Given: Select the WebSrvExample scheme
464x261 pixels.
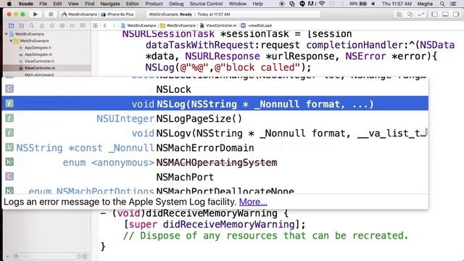Looking at the screenshot, I should (x=79, y=14).
